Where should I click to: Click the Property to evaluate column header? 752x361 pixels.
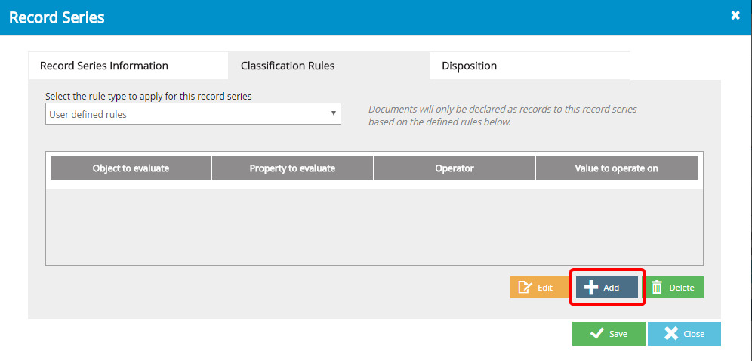pyautogui.click(x=292, y=168)
